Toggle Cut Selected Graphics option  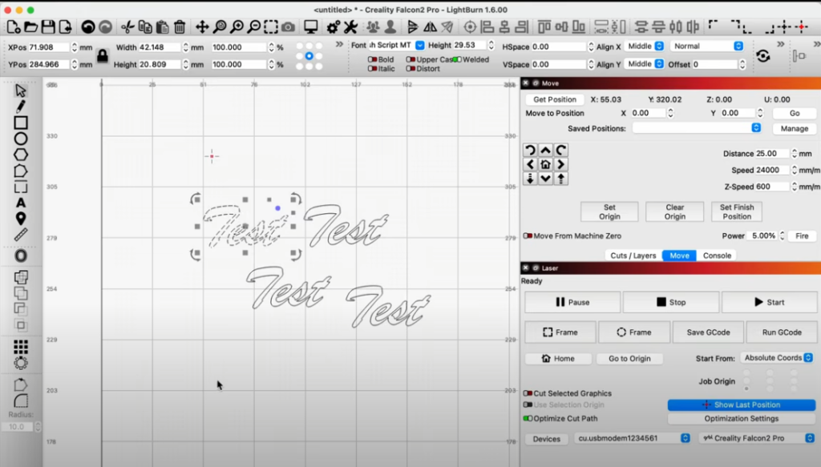click(528, 393)
